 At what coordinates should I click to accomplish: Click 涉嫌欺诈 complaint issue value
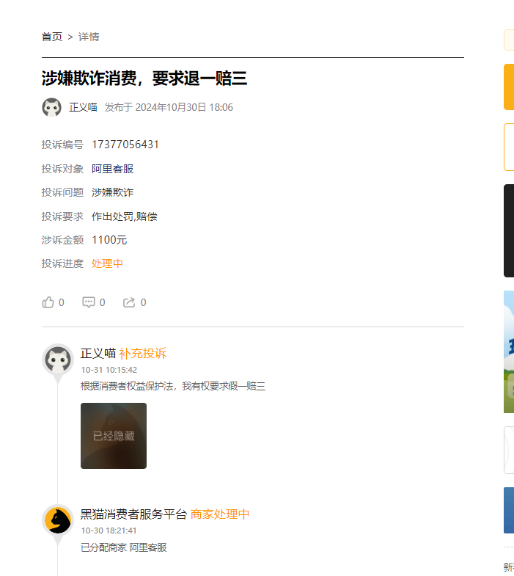point(112,192)
